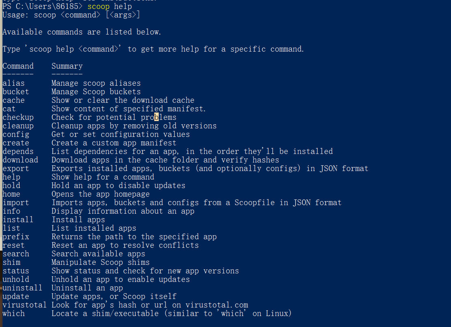Image resolution: width=451 pixels, height=327 pixels.
Task: Click the 'install' command name
Action: (18, 220)
